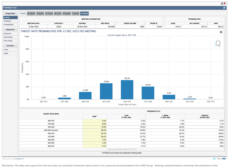
Task: Click the 375-400 bar showing 2.8%
Action: (x=65, y=98)
